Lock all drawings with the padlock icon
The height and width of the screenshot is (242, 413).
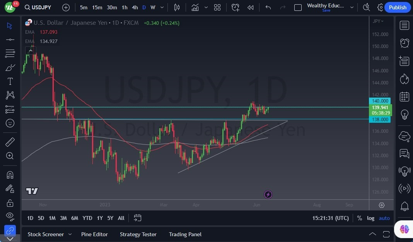(10, 203)
